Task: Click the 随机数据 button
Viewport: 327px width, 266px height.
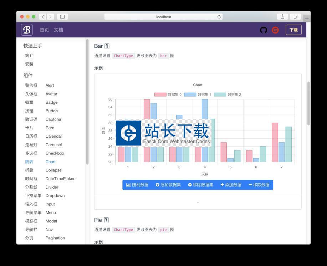Action: coord(137,185)
